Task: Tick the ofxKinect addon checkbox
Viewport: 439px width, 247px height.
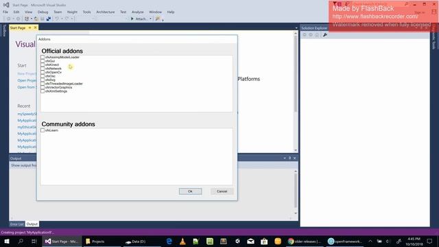Action: [x=43, y=64]
